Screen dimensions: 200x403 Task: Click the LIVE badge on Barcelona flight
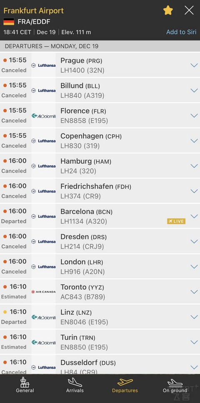176,221
